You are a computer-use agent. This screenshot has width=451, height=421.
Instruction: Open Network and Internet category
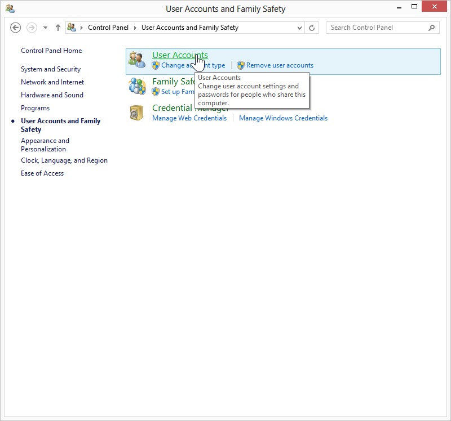pyautogui.click(x=52, y=82)
